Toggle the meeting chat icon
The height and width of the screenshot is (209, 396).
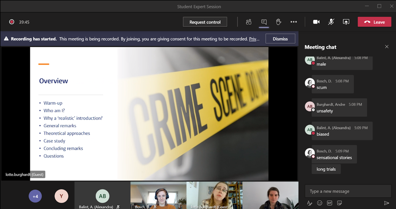coord(264,22)
